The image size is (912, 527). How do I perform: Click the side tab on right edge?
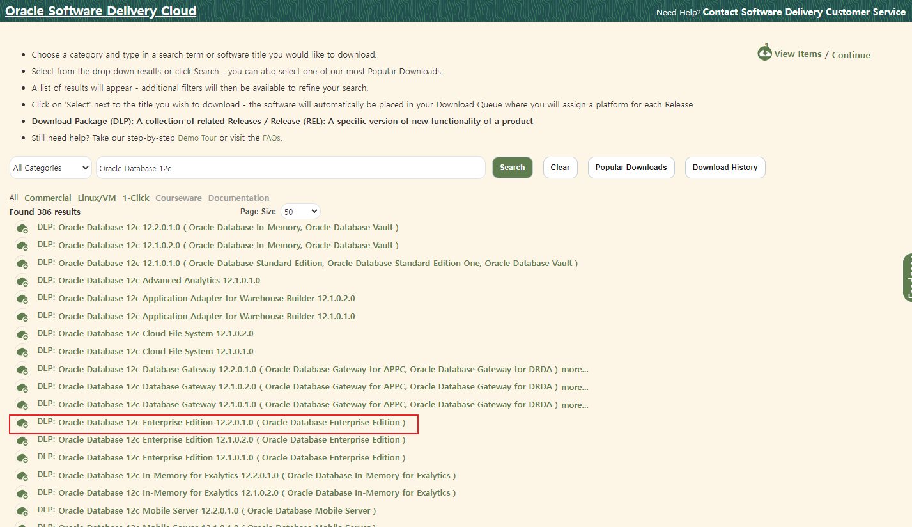pos(908,277)
